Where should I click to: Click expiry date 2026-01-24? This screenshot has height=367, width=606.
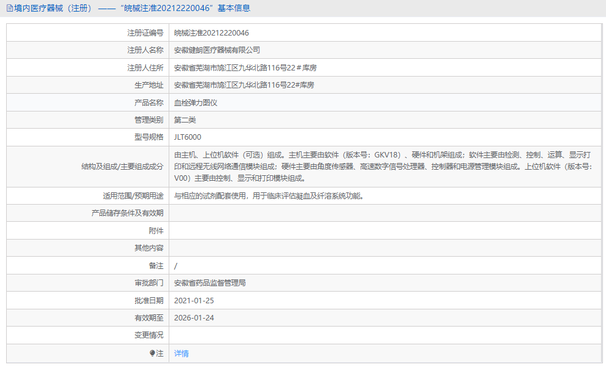pyautogui.click(x=194, y=318)
